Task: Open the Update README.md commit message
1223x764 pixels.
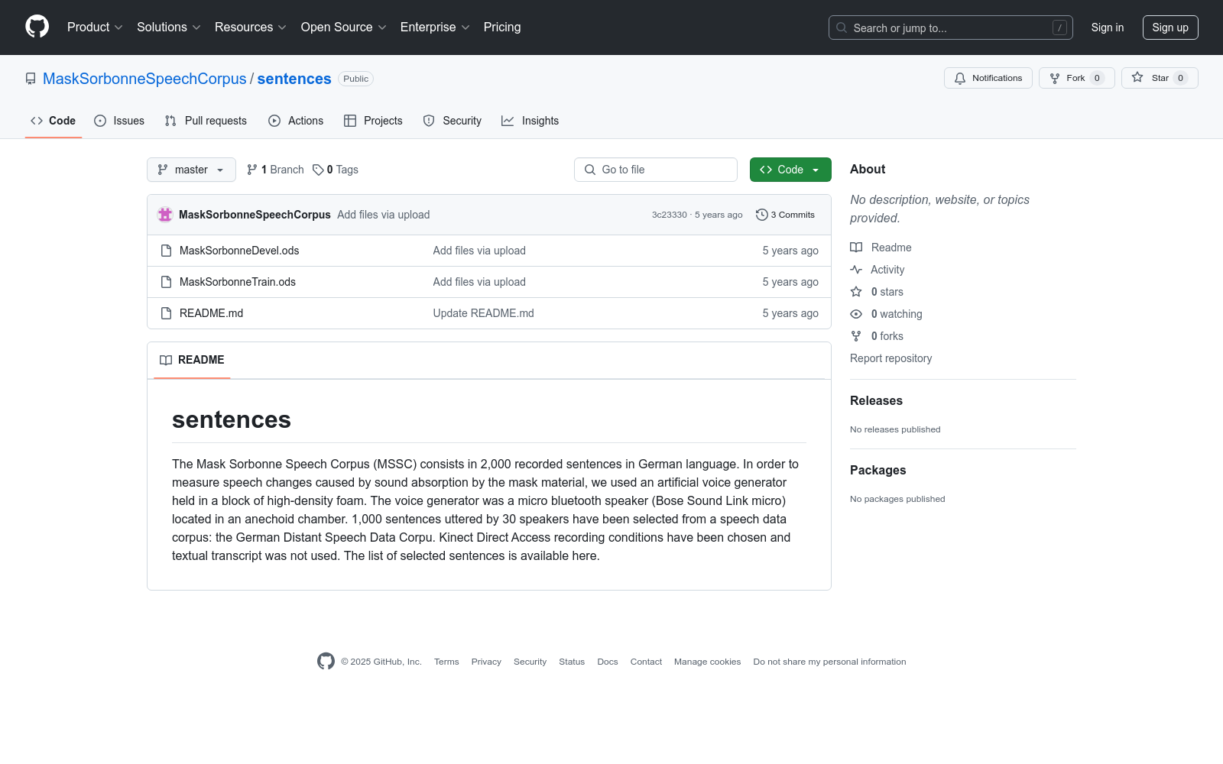Action: pyautogui.click(x=484, y=313)
